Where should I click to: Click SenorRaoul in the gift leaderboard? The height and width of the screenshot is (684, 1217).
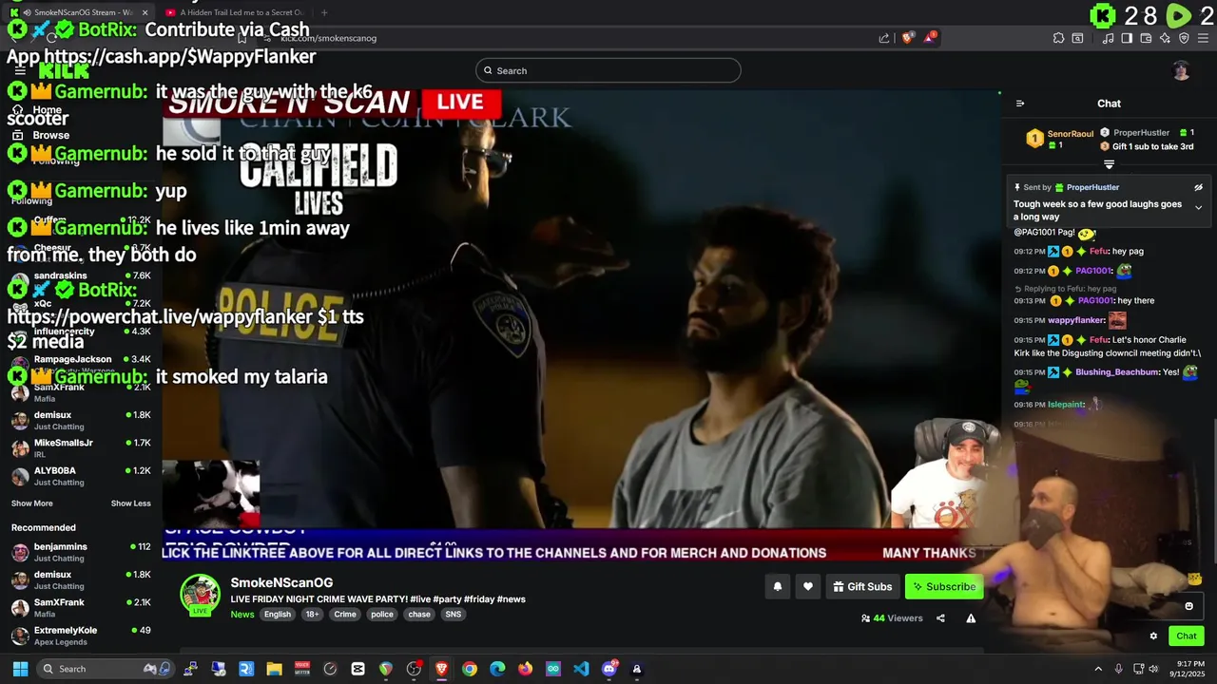coord(1071,134)
